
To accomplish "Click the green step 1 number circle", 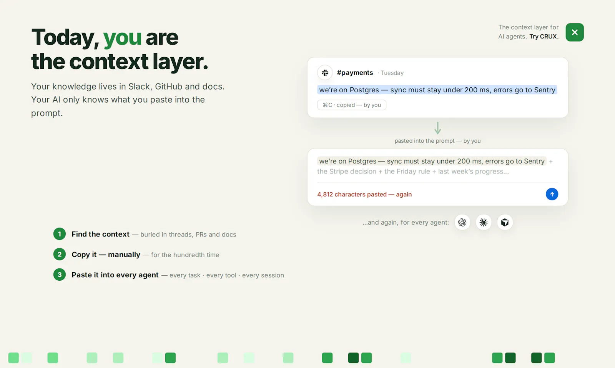I will coord(60,234).
